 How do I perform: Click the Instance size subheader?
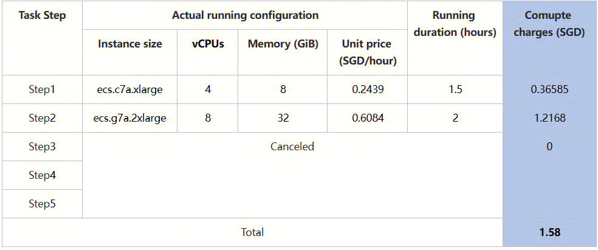pos(130,44)
